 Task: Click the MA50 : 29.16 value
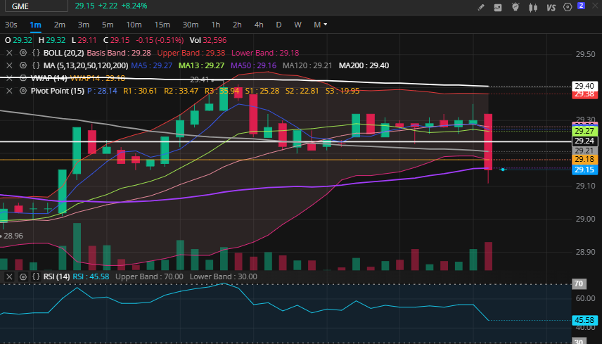pyautogui.click(x=253, y=65)
